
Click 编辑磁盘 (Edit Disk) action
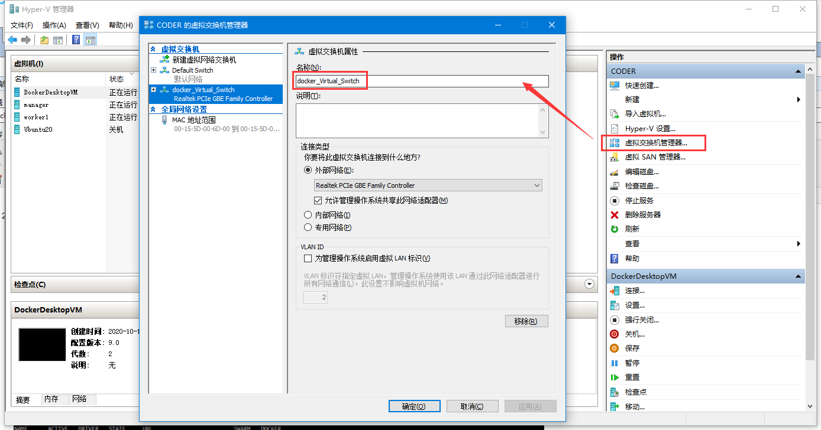pos(642,172)
